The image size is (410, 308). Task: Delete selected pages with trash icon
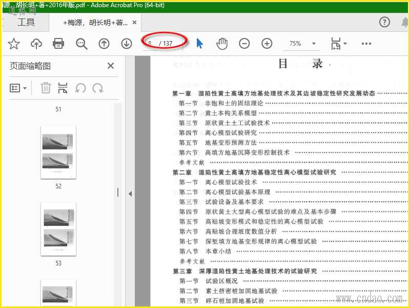pyautogui.click(x=46, y=88)
